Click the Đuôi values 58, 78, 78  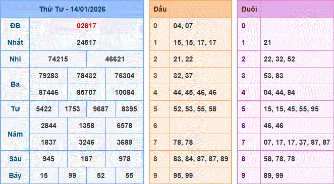pos(279,159)
